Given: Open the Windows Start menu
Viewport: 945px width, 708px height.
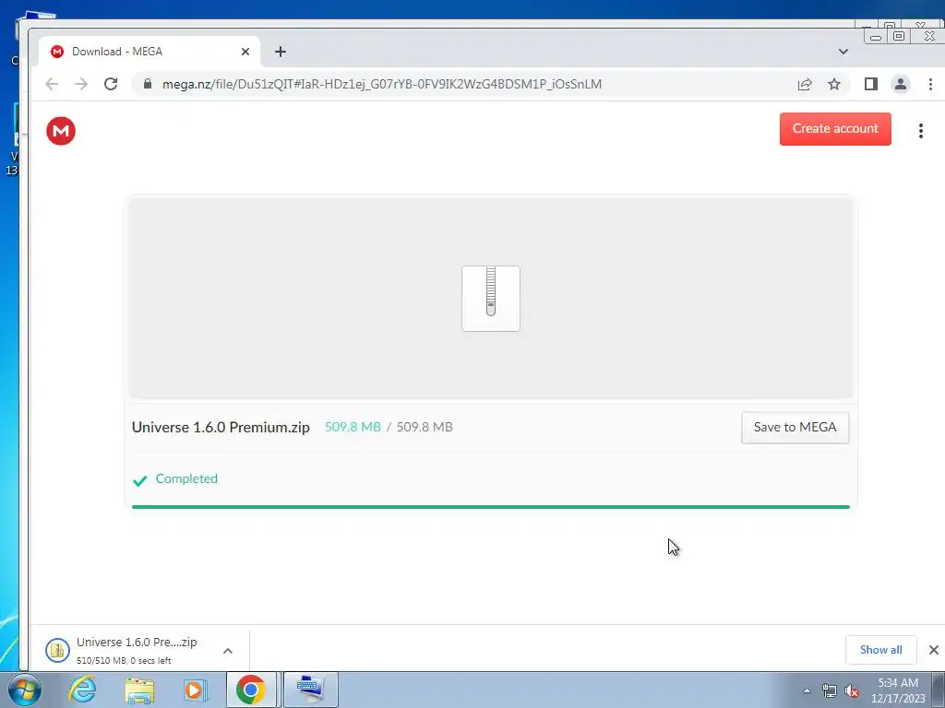Looking at the screenshot, I should [x=25, y=690].
